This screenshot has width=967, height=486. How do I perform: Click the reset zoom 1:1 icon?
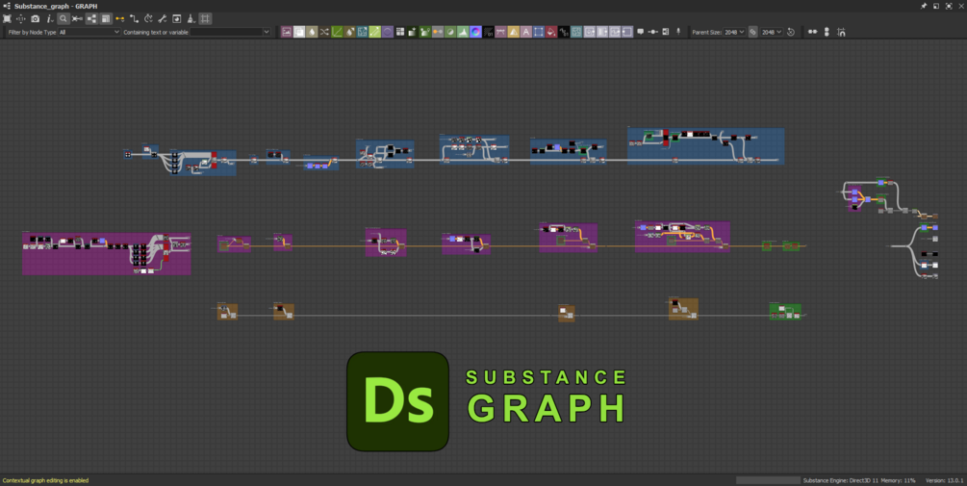point(21,18)
